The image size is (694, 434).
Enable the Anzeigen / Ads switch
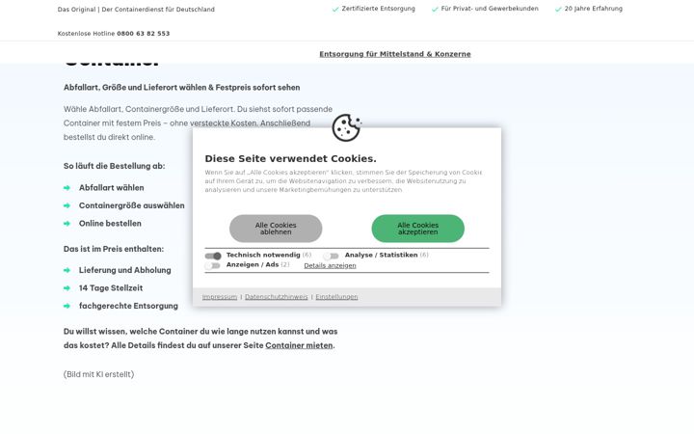(213, 265)
